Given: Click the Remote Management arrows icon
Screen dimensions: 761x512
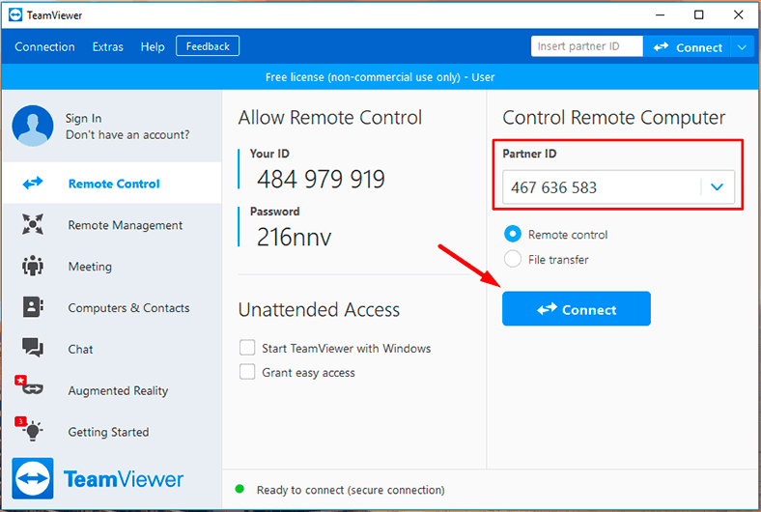Looking at the screenshot, I should point(33,225).
